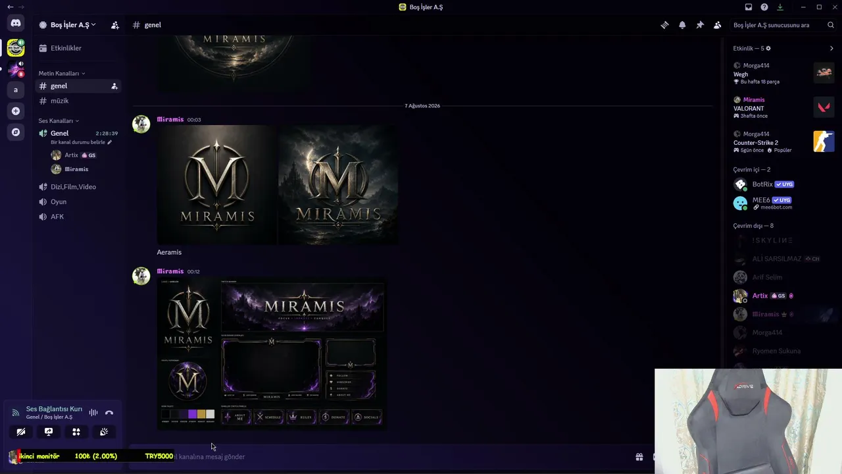This screenshot has height=474, width=842.
Task: Click the green download update icon
Action: [780, 7]
